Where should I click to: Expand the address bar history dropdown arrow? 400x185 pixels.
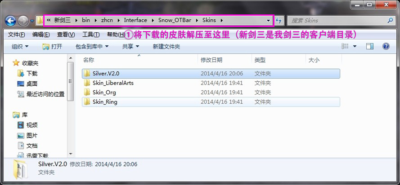pyautogui.click(x=269, y=21)
